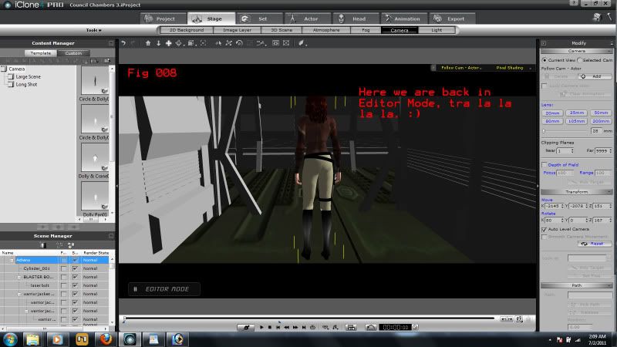Toggle the loop playback icon
The height and width of the screenshot is (347, 617).
point(313,327)
